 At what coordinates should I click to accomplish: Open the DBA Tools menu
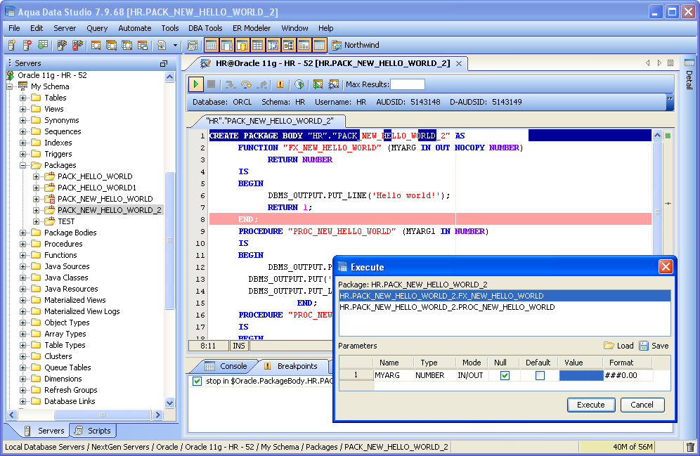205,28
